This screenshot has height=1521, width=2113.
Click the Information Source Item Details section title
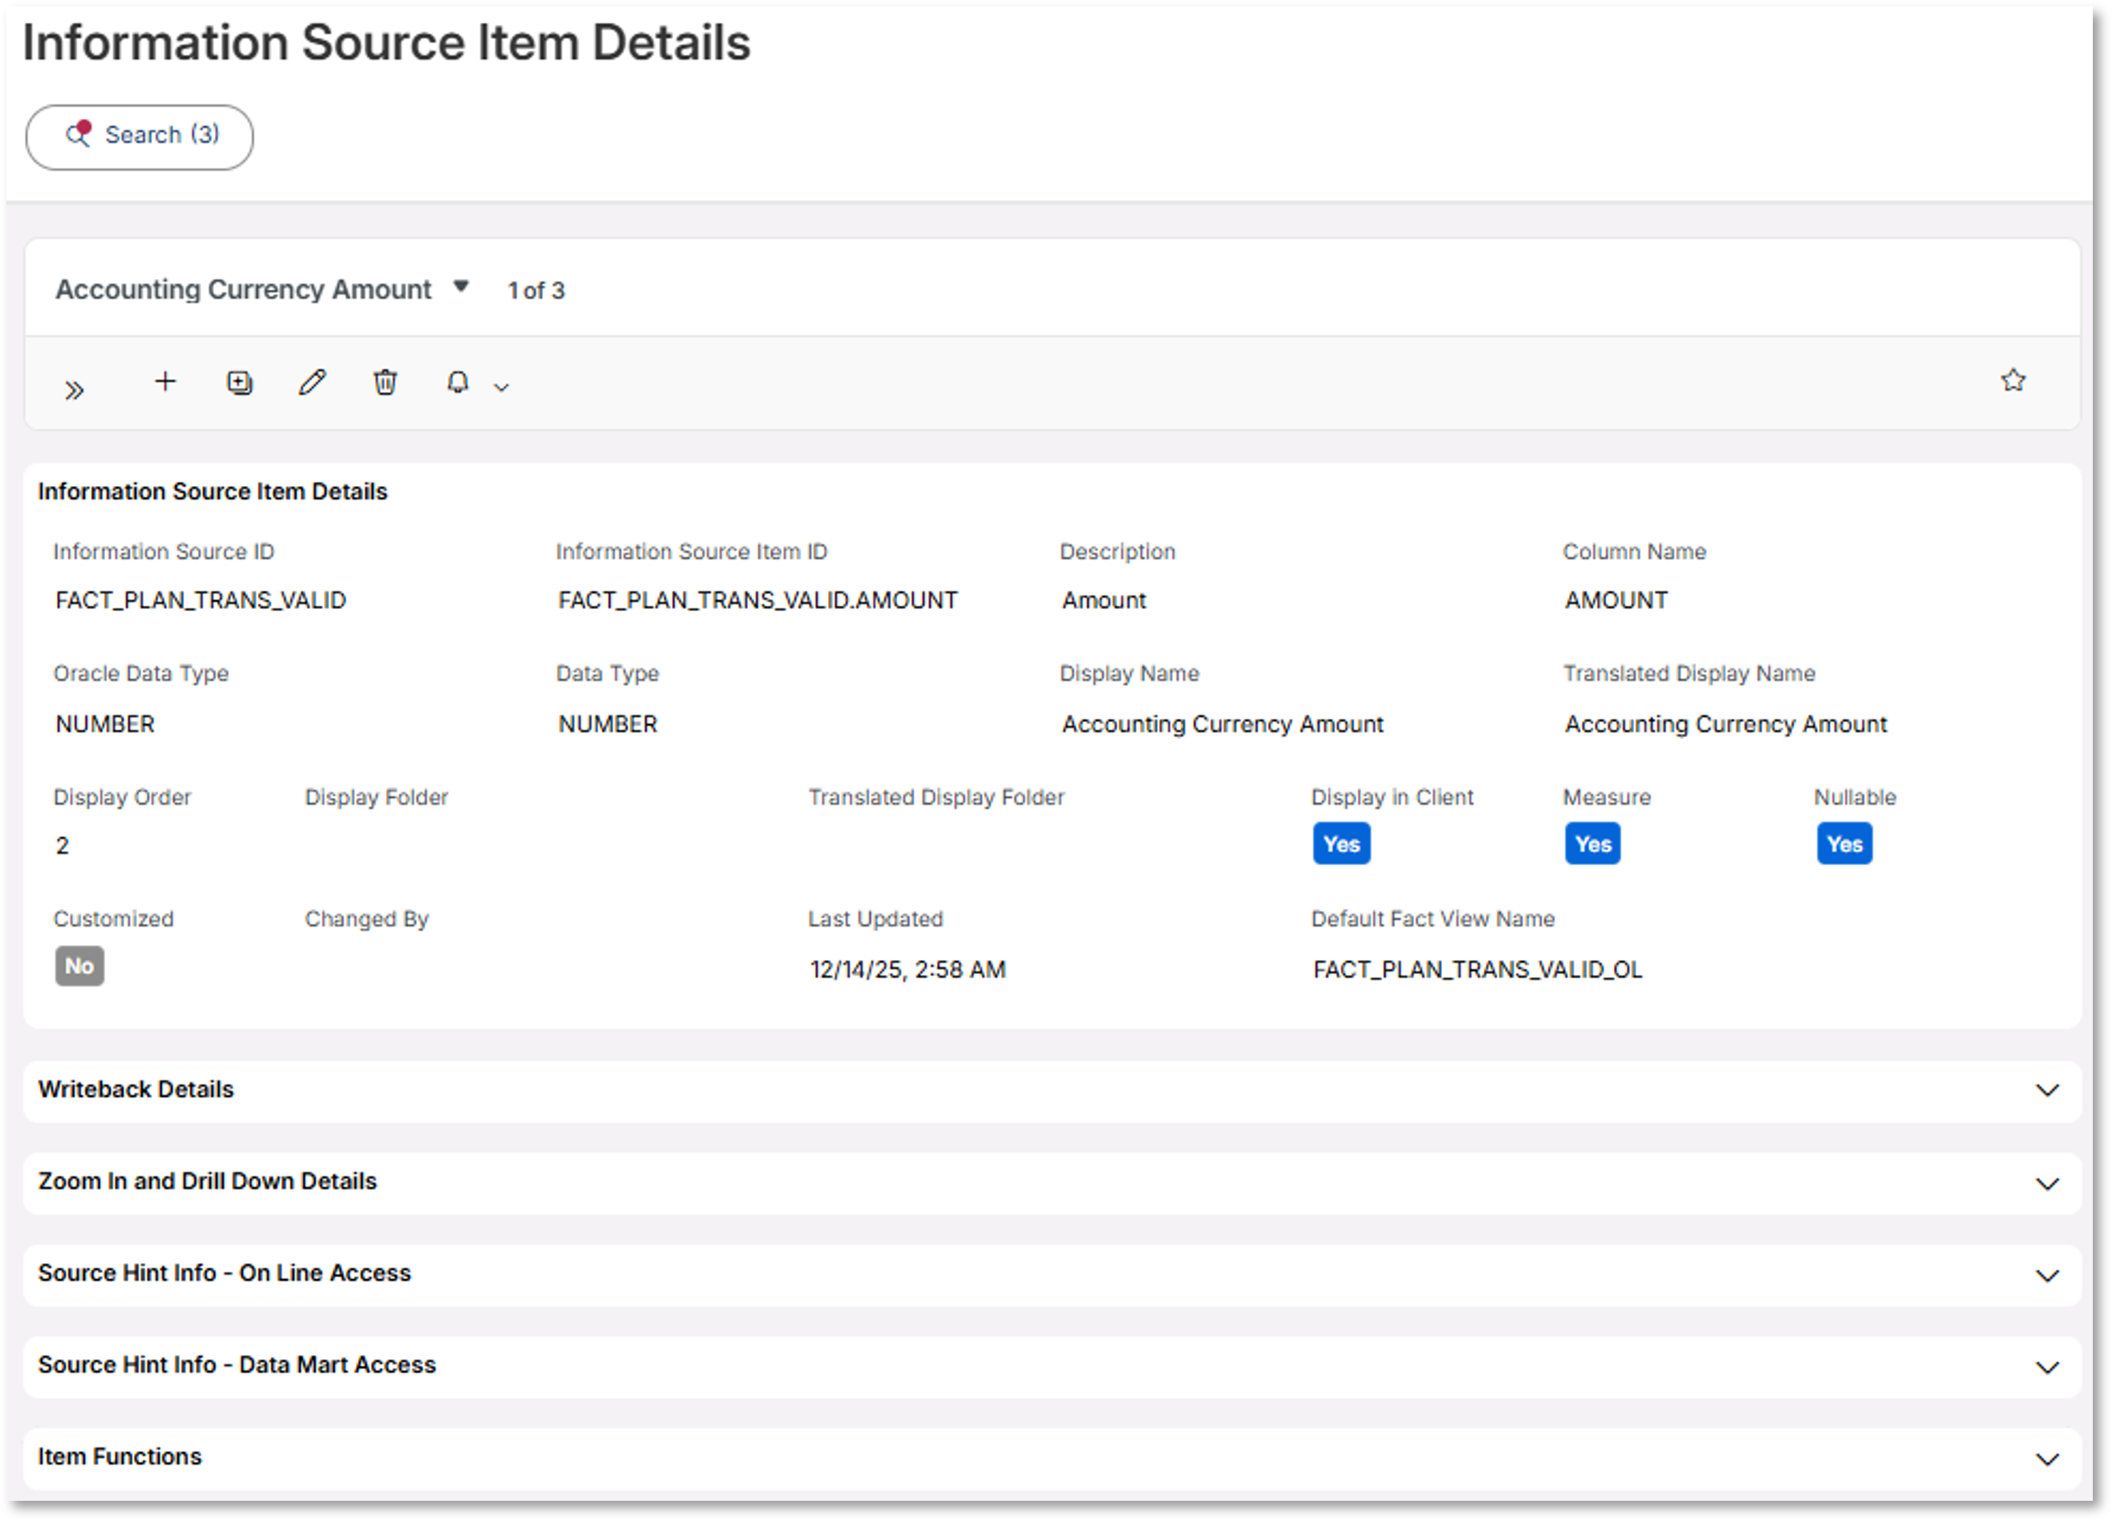pyautogui.click(x=213, y=491)
